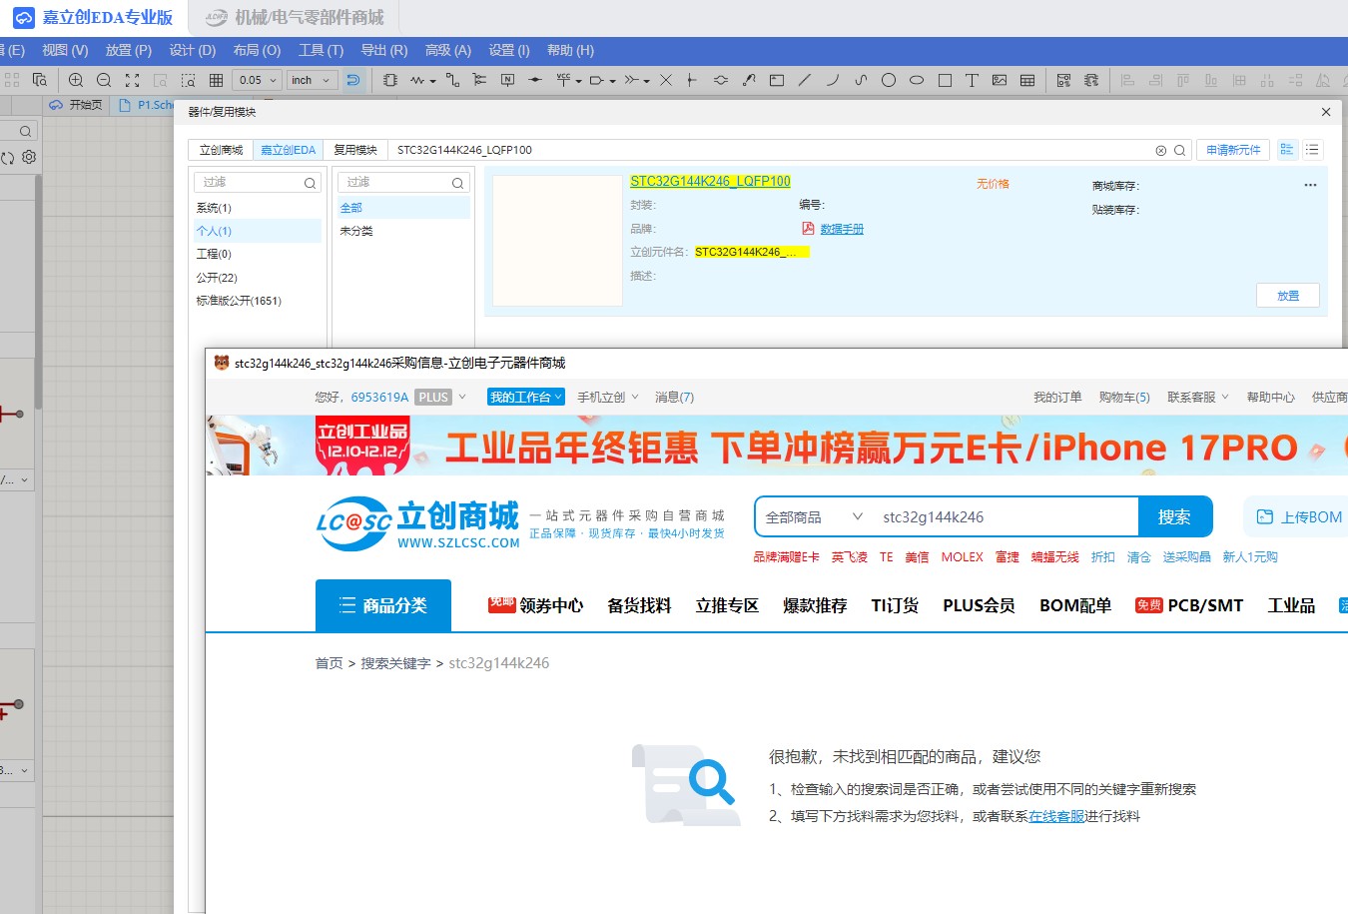Select the place component (chip) tool

pyautogui.click(x=391, y=80)
